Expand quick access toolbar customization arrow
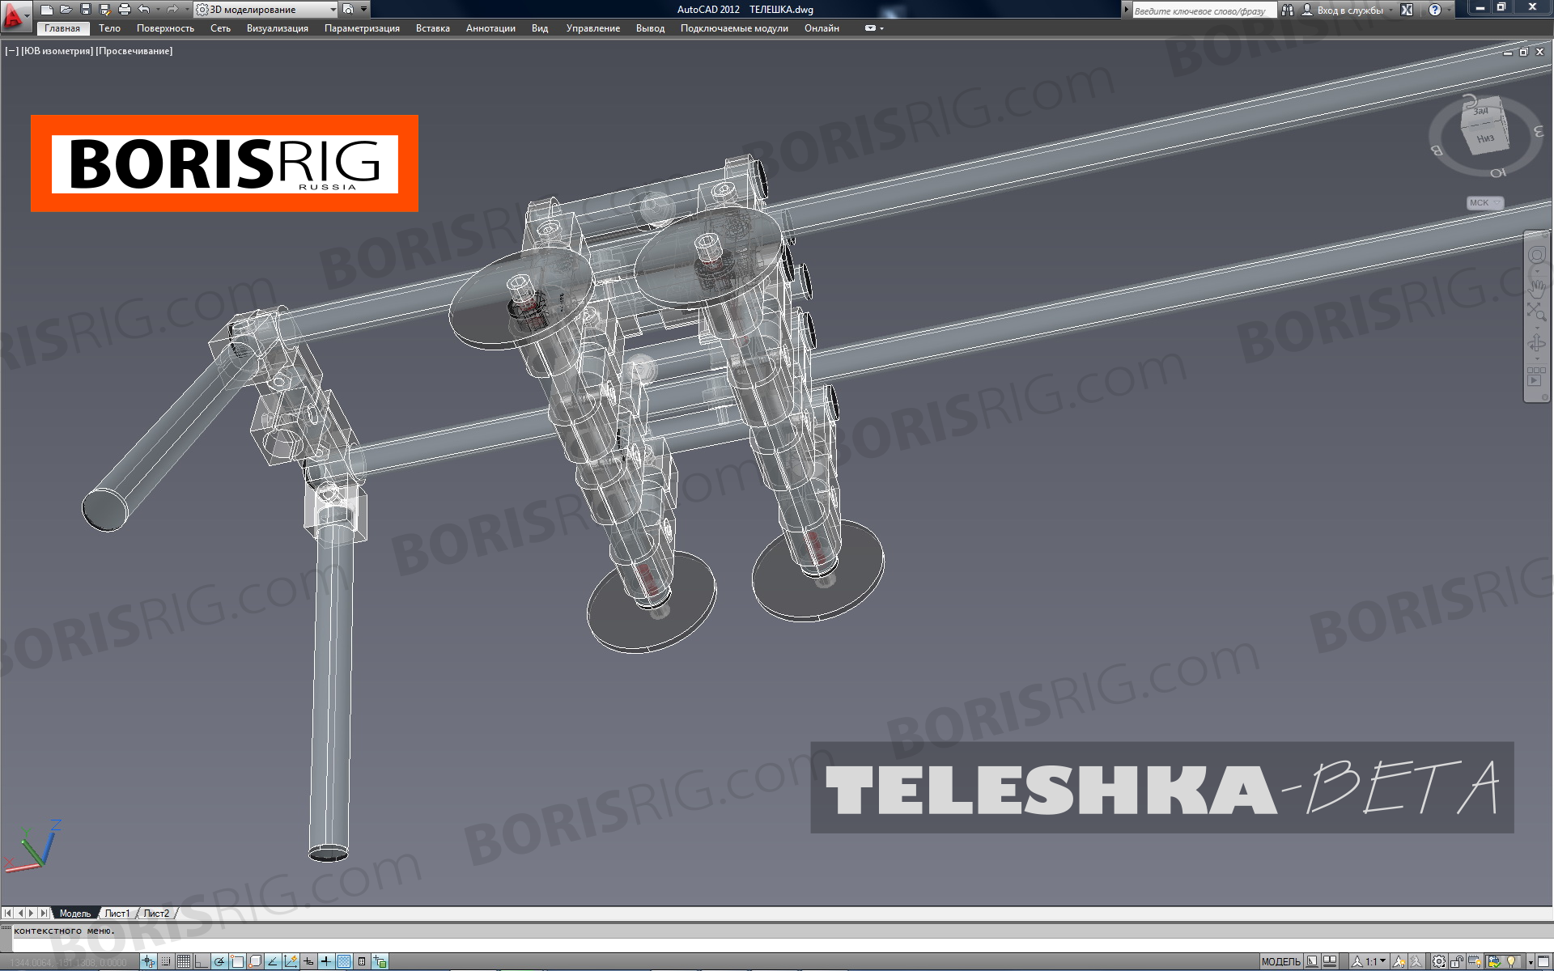The width and height of the screenshot is (1554, 971). pyautogui.click(x=363, y=10)
